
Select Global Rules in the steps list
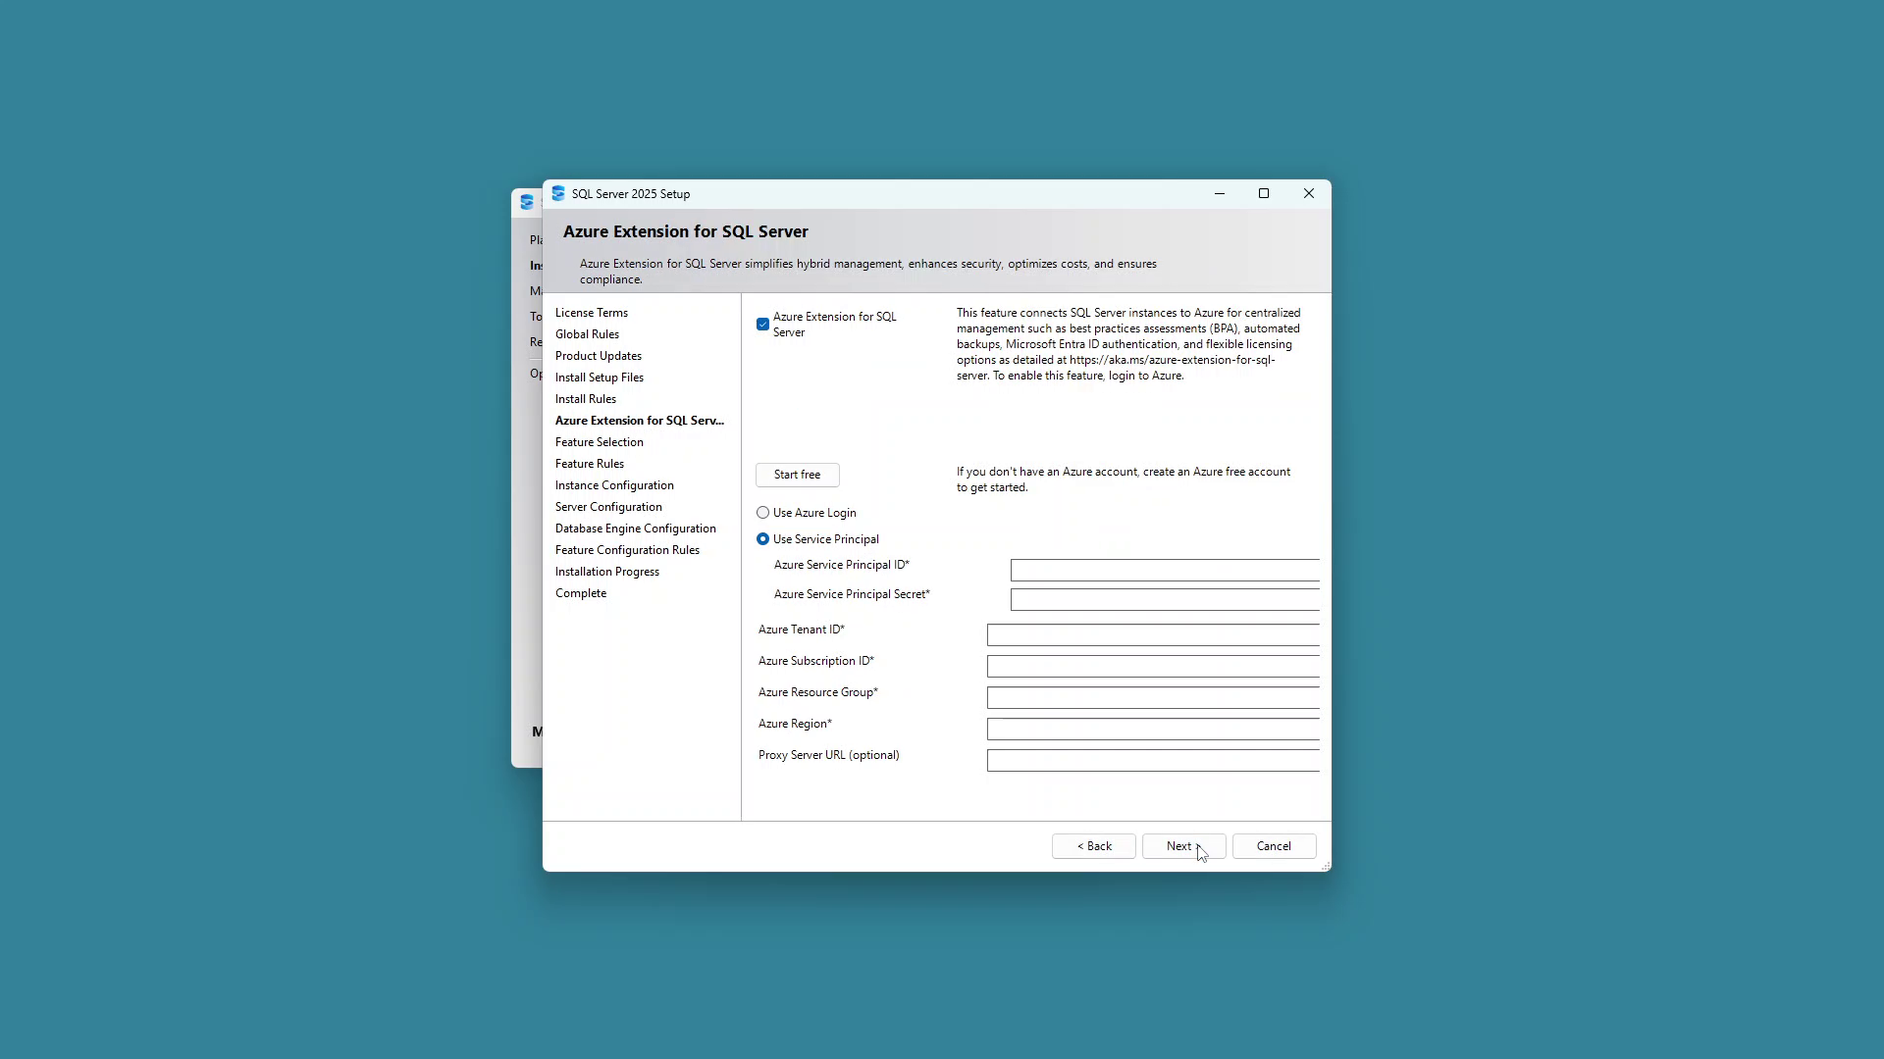point(587,334)
